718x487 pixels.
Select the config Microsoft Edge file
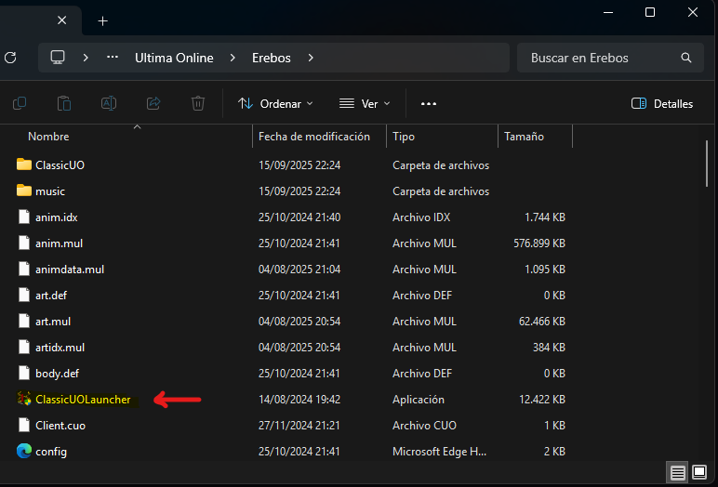(x=50, y=452)
